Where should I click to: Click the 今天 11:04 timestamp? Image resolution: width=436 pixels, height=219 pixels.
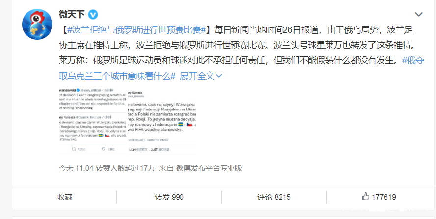pyautogui.click(x=76, y=168)
